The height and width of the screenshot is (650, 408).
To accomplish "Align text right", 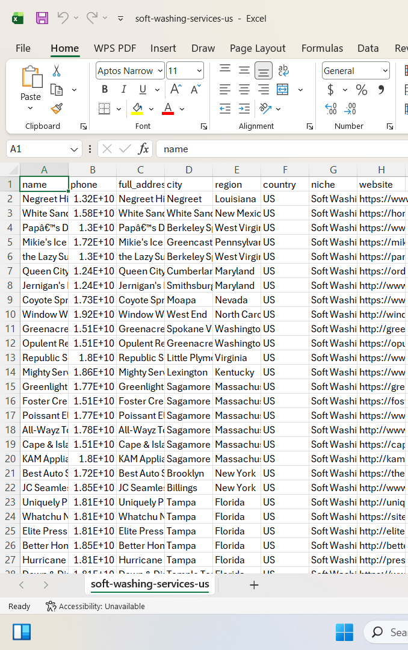I will coord(264,89).
